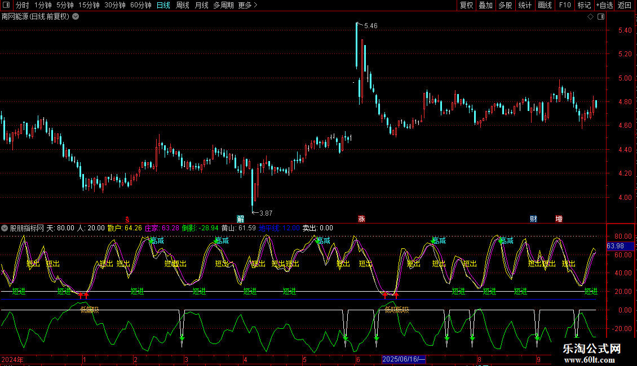The image size is (637, 366).
Task: Click the 增 event marker icon
Action: tap(559, 218)
